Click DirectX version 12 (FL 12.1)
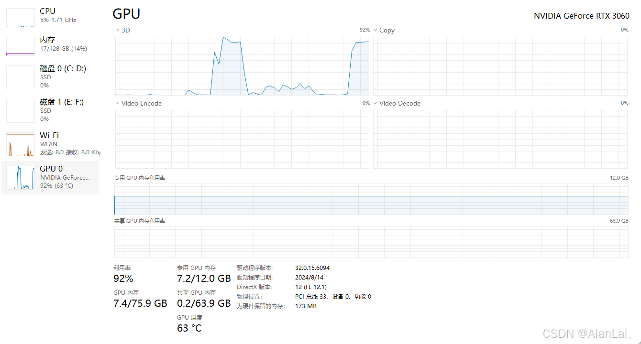 [x=311, y=287]
